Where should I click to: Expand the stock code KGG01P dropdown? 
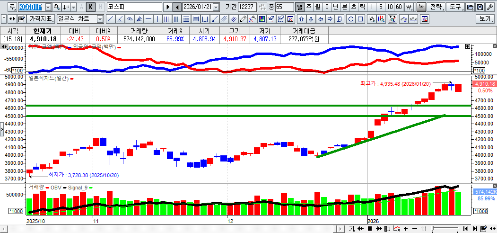(x=48, y=7)
